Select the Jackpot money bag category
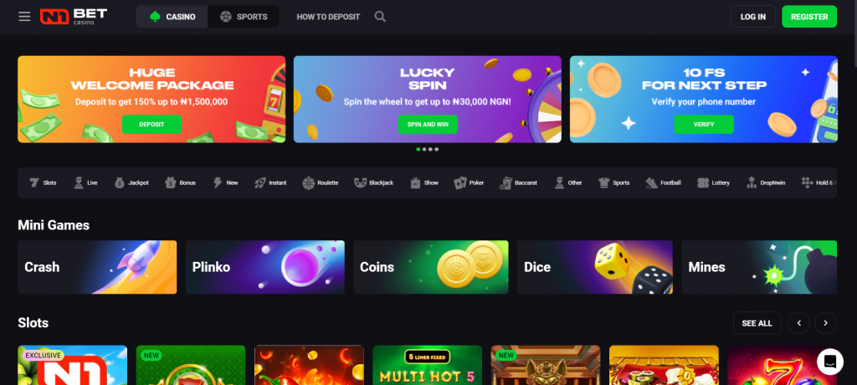857x385 pixels. [x=131, y=182]
